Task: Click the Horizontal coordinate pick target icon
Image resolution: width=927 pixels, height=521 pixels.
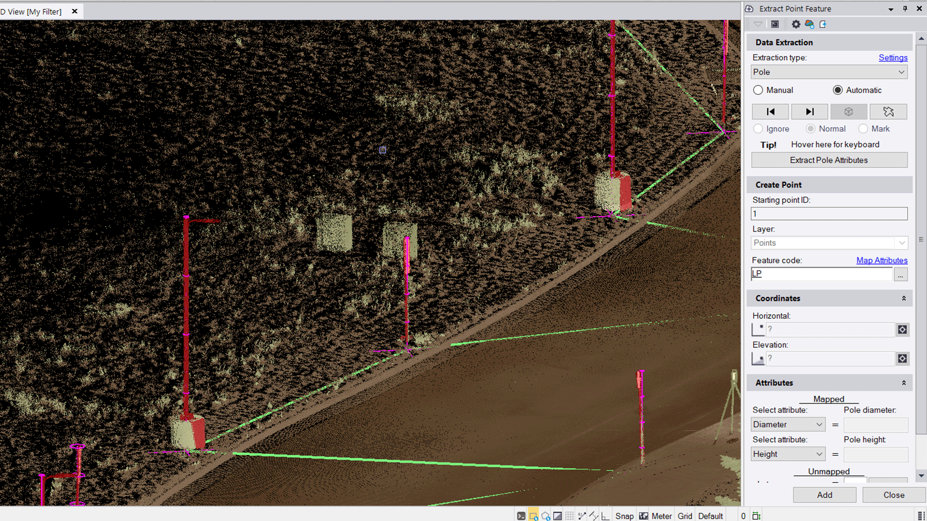Action: coord(902,329)
